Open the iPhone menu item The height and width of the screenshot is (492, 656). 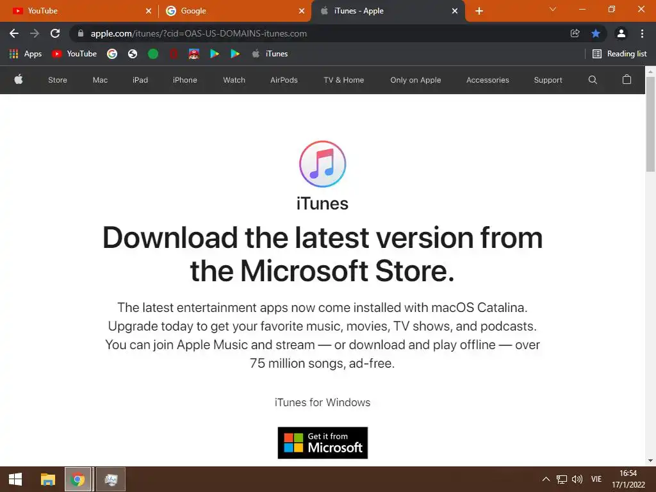click(x=185, y=80)
